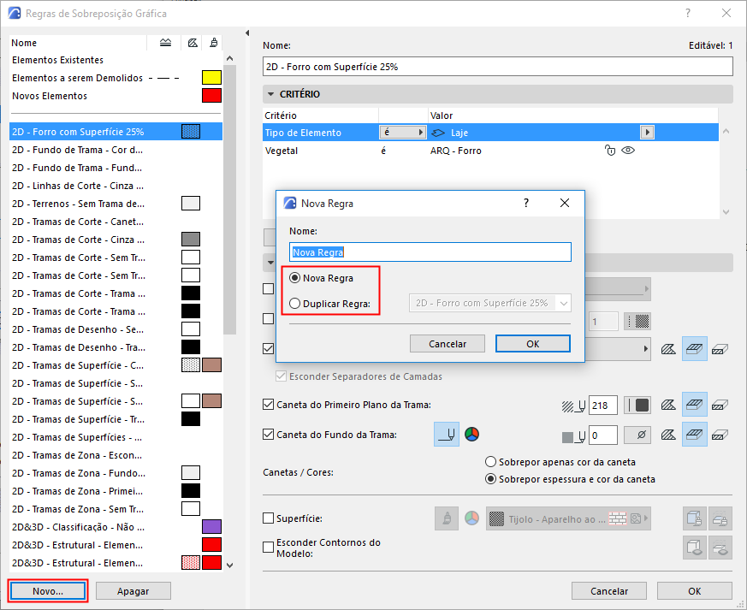The width and height of the screenshot is (747, 610).
Task: Click the first 3D icon in Superfície row
Action: 695,518
